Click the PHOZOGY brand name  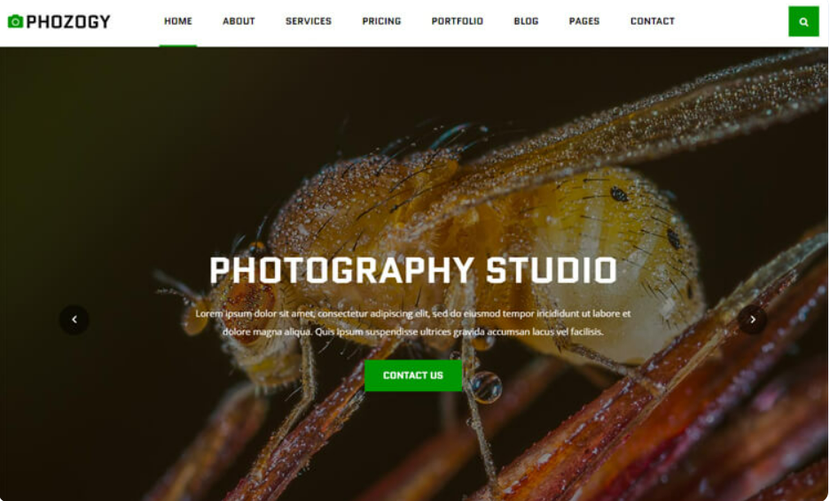tap(68, 21)
